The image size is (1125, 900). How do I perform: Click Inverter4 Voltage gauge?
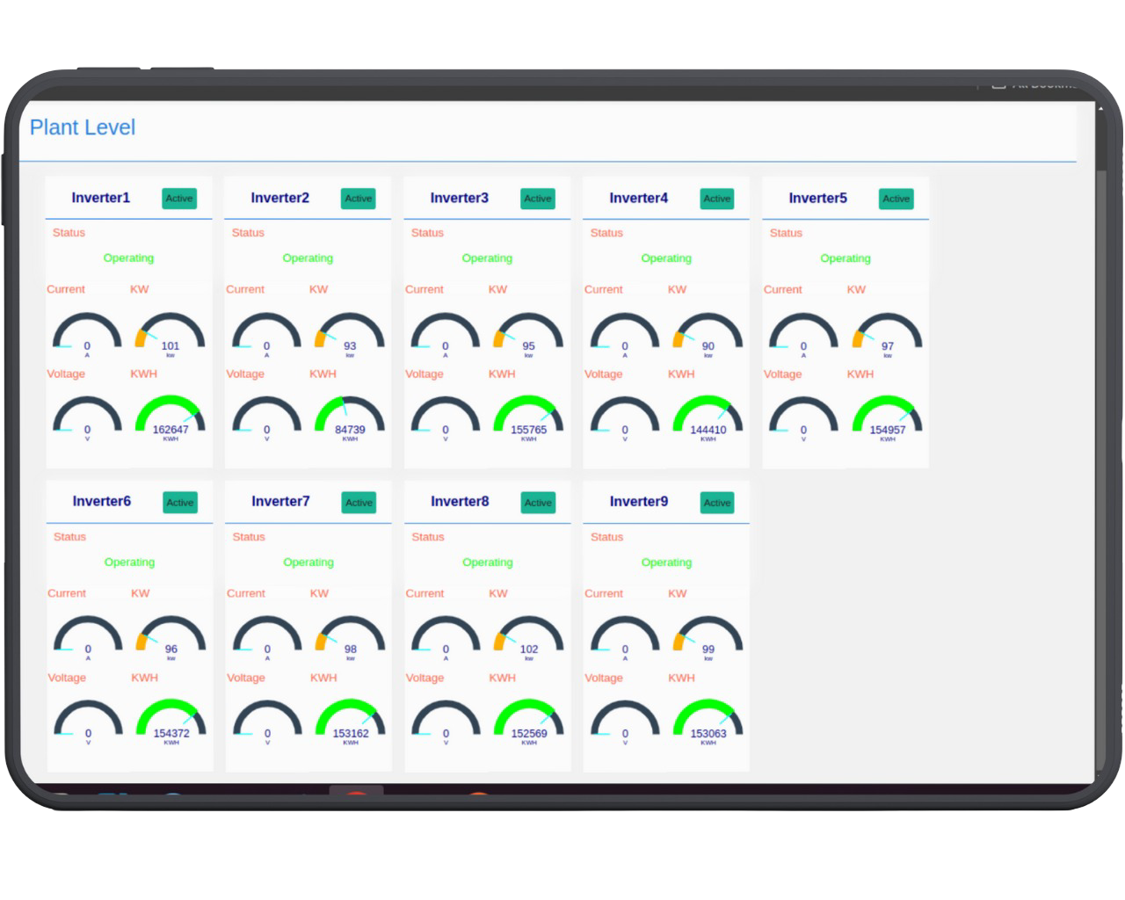(x=625, y=417)
